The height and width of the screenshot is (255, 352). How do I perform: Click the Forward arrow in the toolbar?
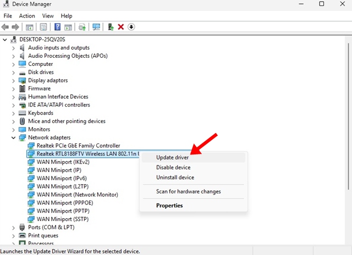[15, 27]
